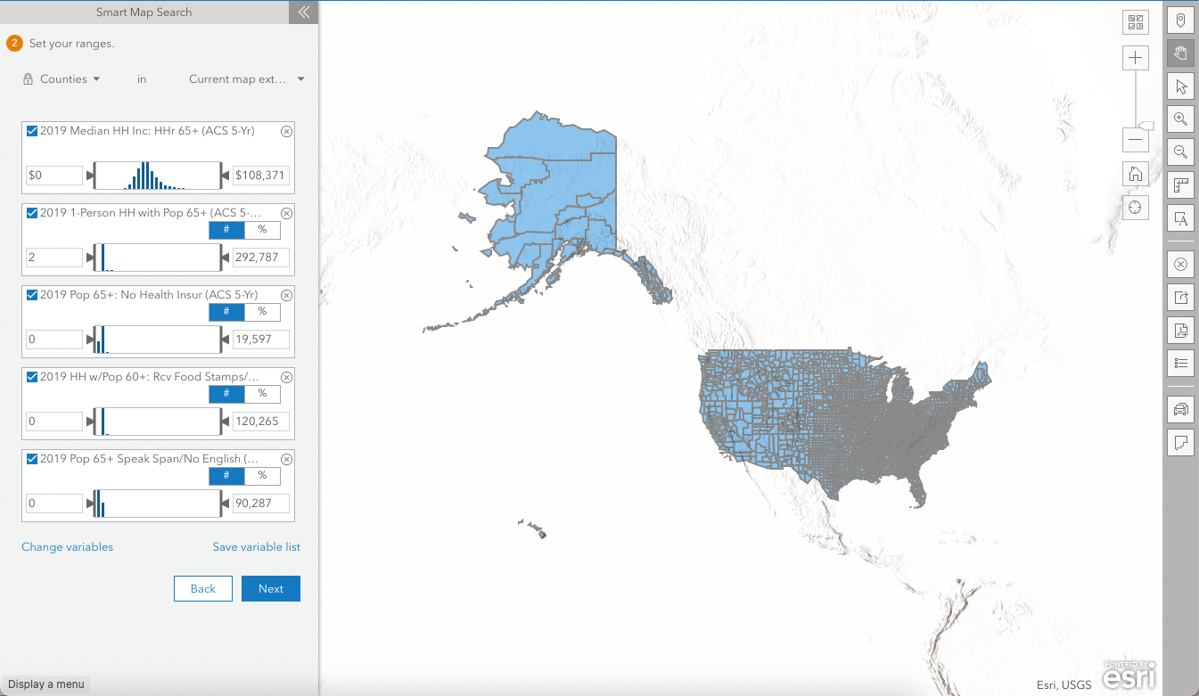The image size is (1199, 696).
Task: Uncheck 2019 1-Person HH with Pop 65+ checkbox
Action: coord(32,213)
